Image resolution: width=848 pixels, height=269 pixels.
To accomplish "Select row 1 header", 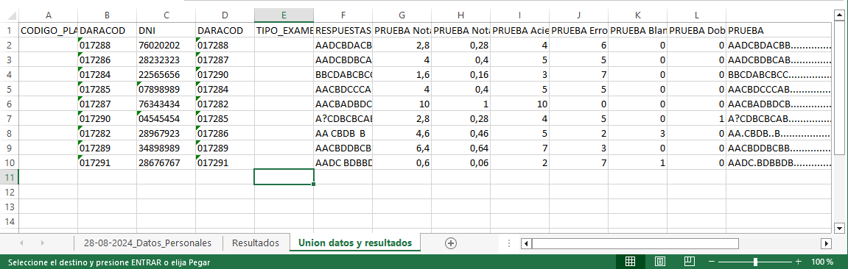I will (9, 31).
